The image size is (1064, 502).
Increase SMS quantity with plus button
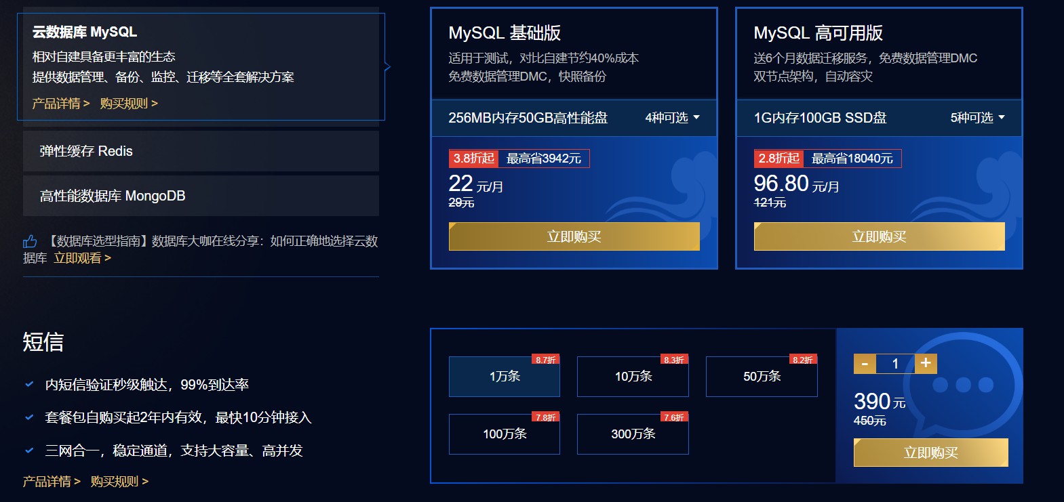pos(926,364)
